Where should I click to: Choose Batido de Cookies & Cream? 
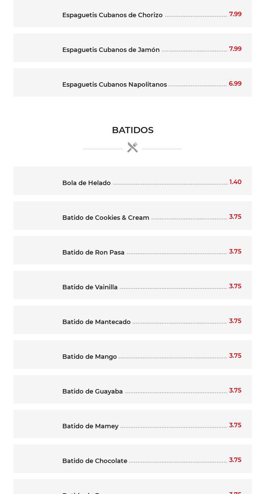click(x=106, y=218)
